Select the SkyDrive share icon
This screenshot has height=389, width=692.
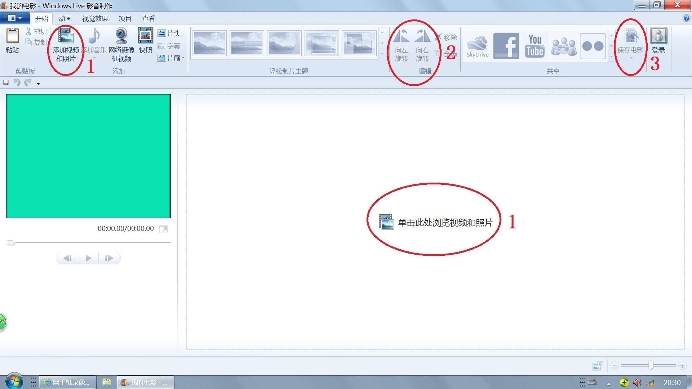click(x=478, y=46)
